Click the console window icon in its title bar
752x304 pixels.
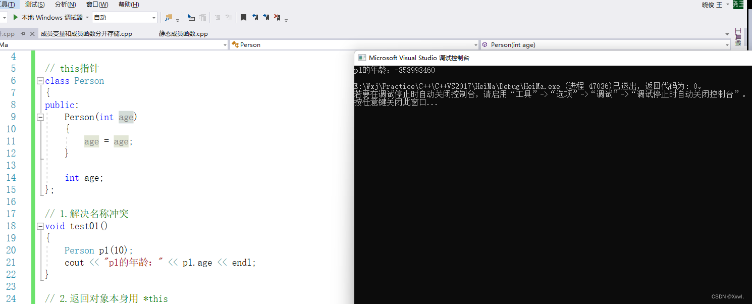[x=362, y=58]
